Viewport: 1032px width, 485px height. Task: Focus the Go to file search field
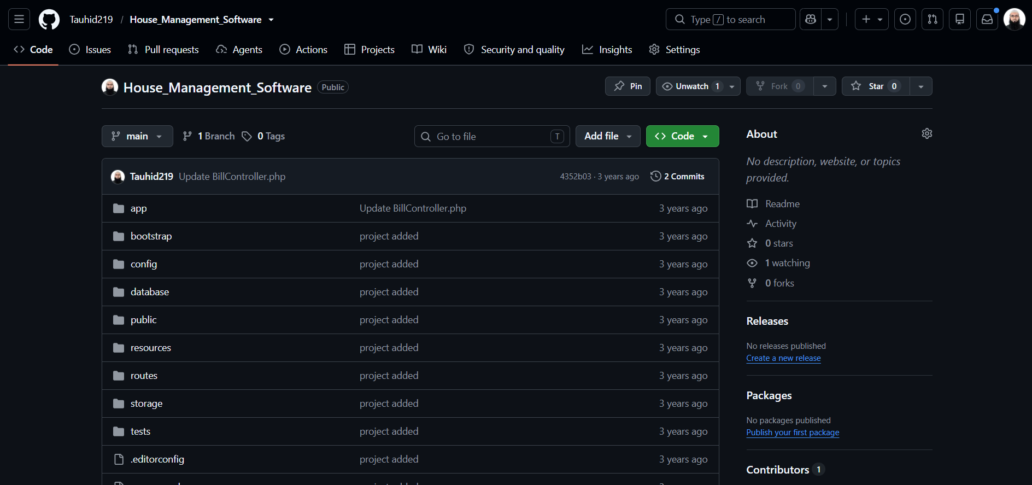492,136
